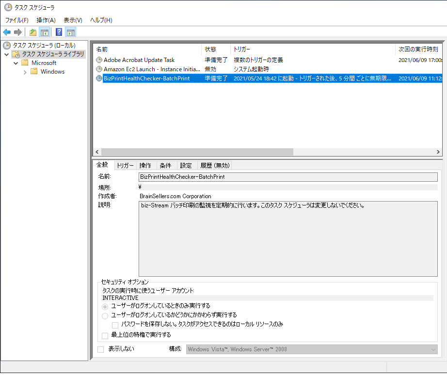Image resolution: width=447 pixels, height=375 pixels.
Task: Collapse the タスク スケジューラ ライブラリ tree node
Action: [x=7, y=54]
